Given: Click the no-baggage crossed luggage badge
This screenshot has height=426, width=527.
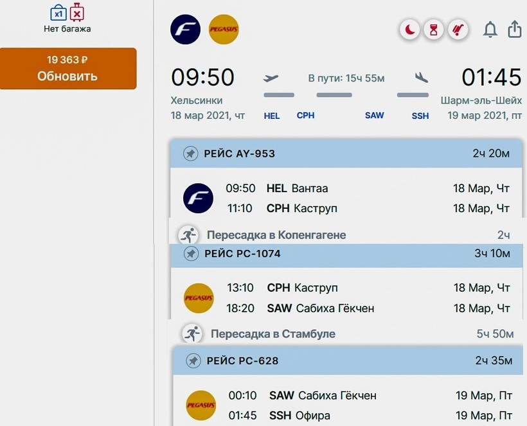Looking at the screenshot, I should pos(458,30).
